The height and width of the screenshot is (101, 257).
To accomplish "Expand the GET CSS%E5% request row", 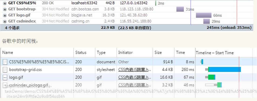I will 5,3.
